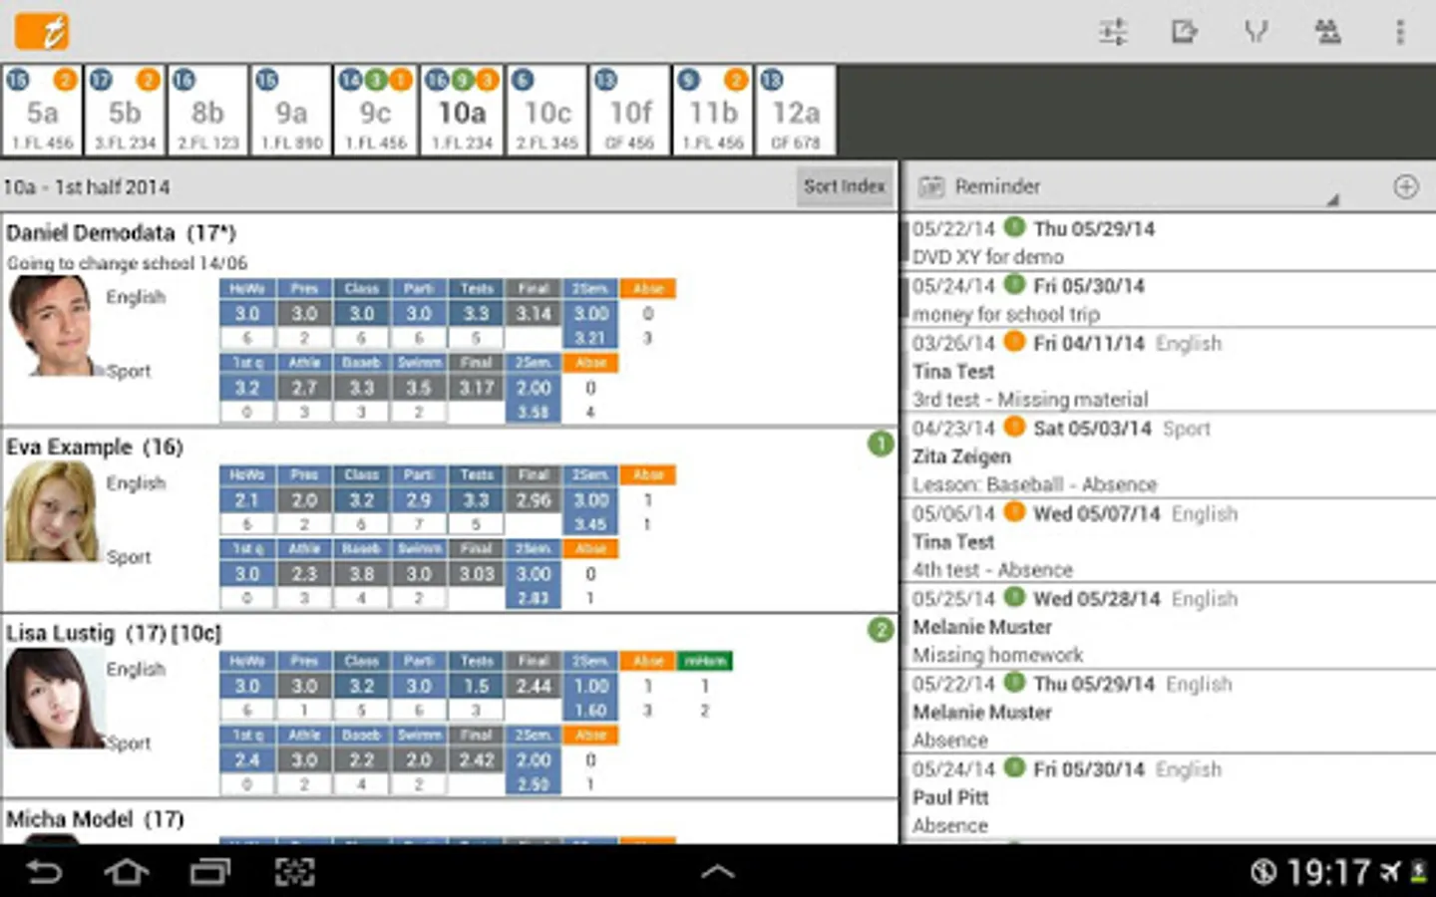Switch to class 8b tab
The width and height of the screenshot is (1436, 897).
207,111
